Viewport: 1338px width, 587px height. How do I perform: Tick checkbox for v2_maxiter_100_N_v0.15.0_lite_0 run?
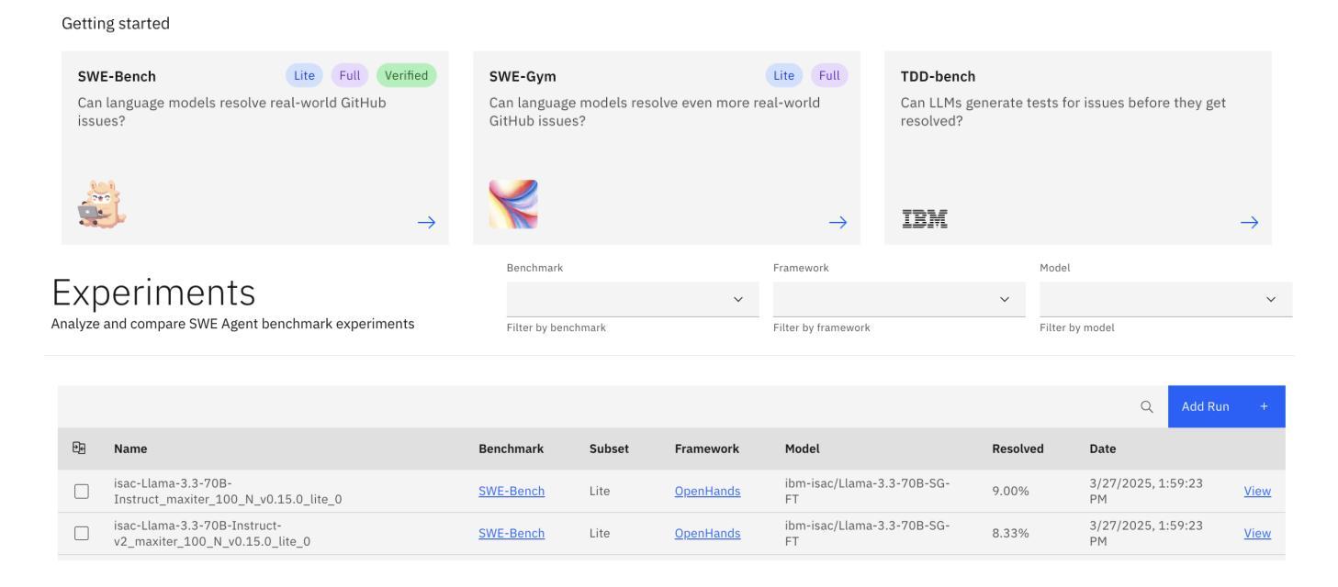coord(82,534)
